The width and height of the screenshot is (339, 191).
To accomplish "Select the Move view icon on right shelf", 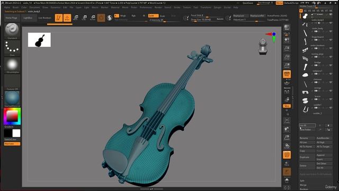I will click(x=287, y=129).
